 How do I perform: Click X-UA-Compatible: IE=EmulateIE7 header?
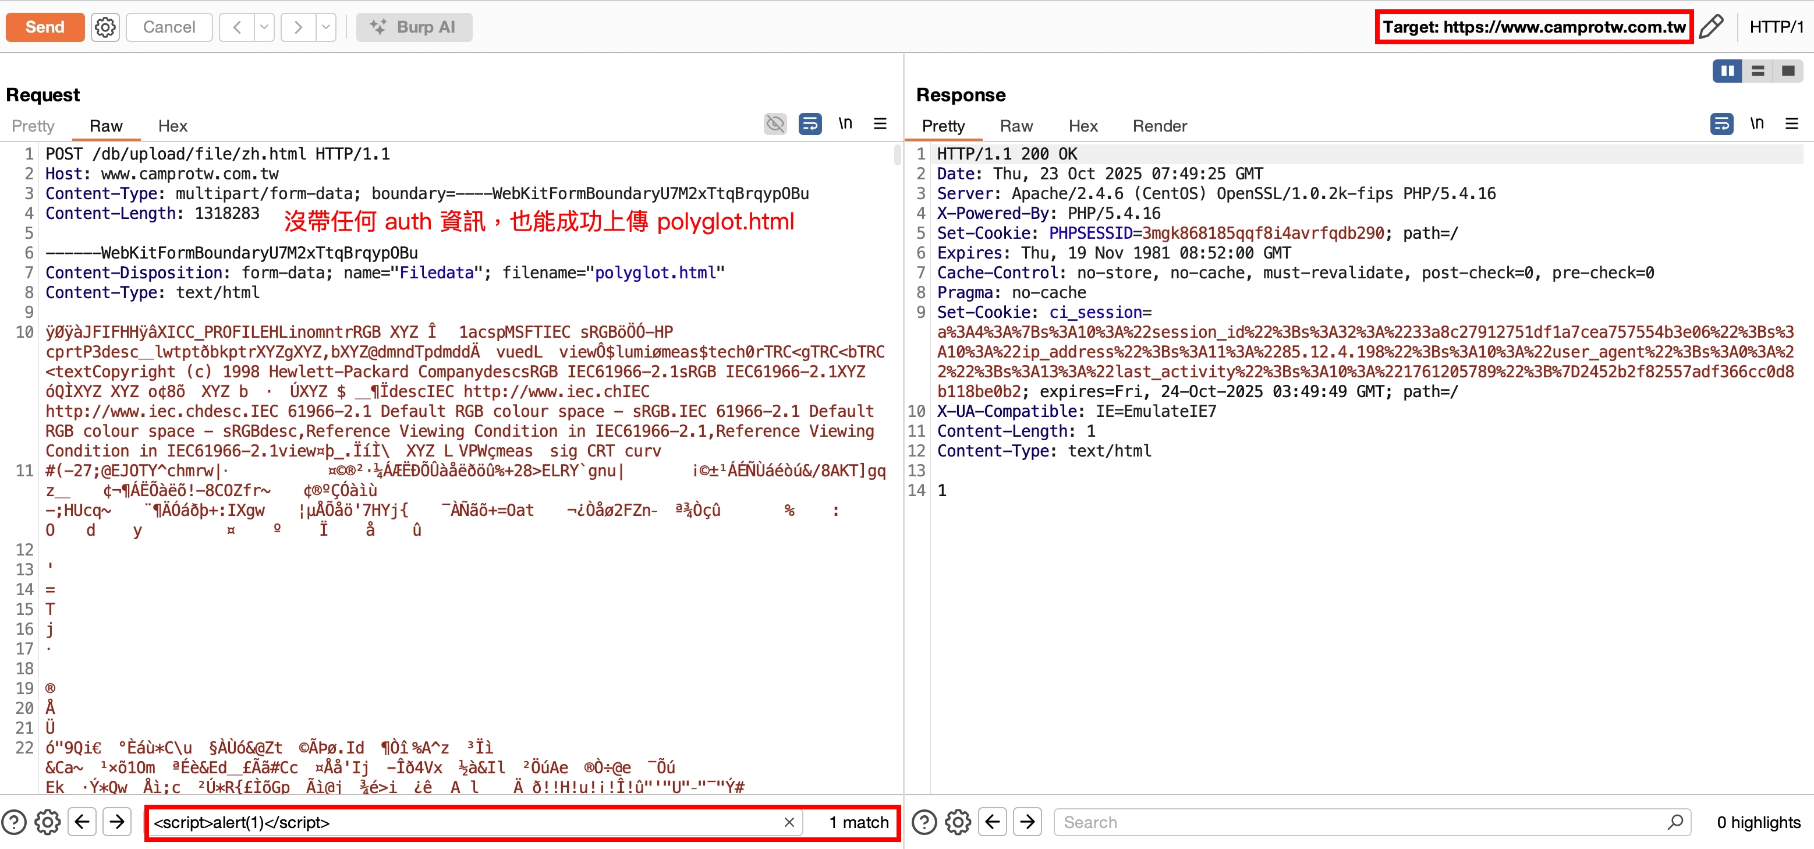click(x=1076, y=411)
